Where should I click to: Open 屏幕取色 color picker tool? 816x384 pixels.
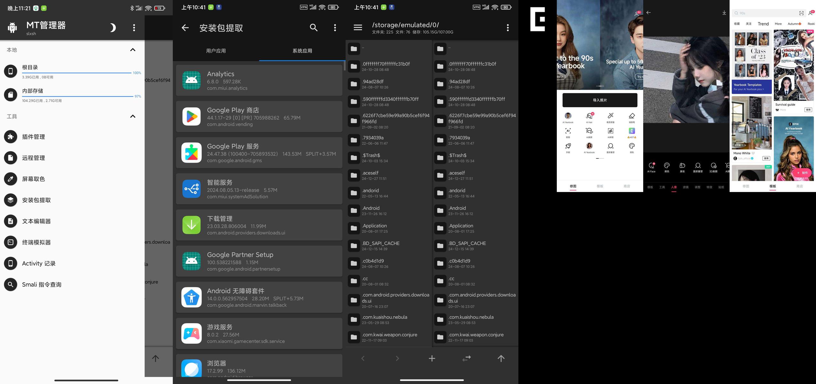[33, 179]
